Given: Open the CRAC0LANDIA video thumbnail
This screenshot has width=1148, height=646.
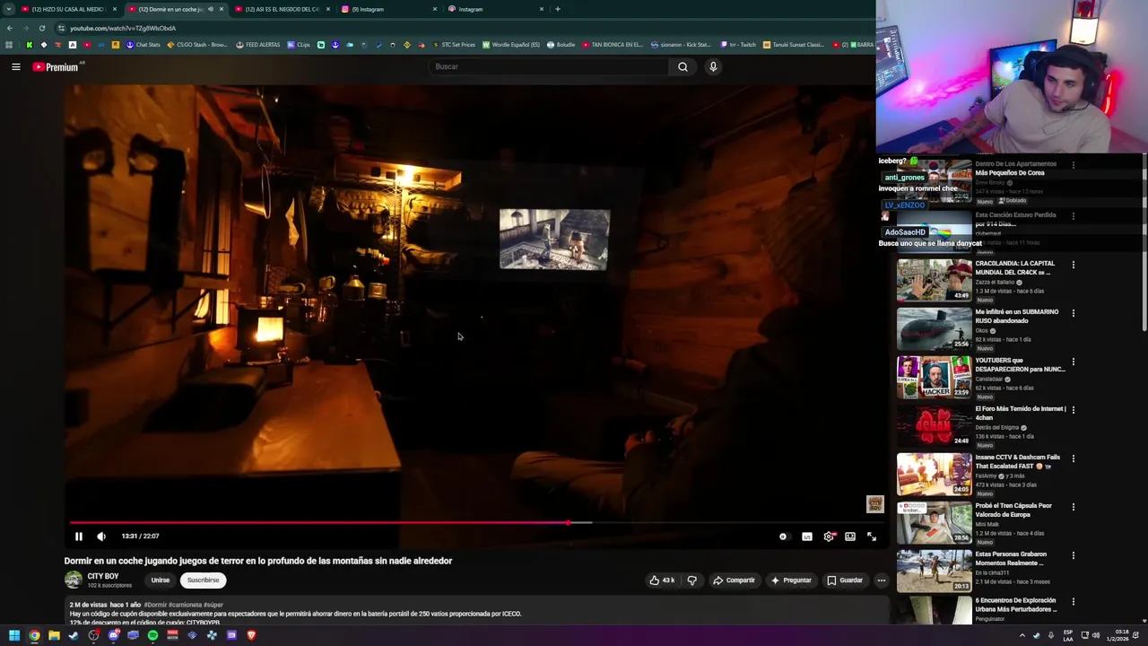Looking at the screenshot, I should (934, 280).
